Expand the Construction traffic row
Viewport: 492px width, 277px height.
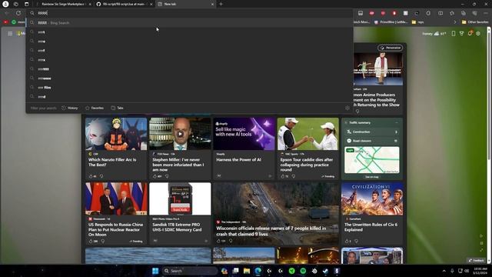tap(372, 132)
